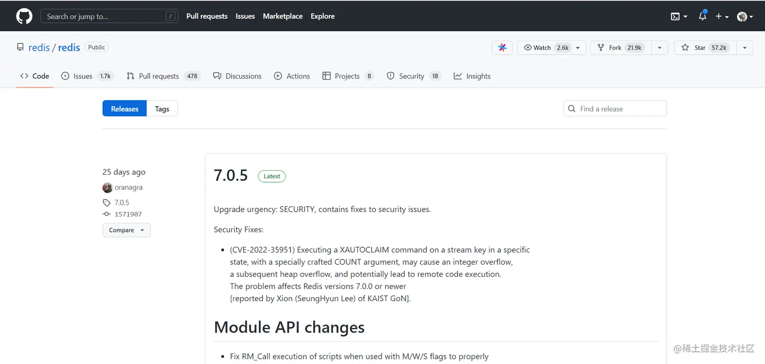Open the redis owner link
The width and height of the screenshot is (765, 364).
point(39,48)
